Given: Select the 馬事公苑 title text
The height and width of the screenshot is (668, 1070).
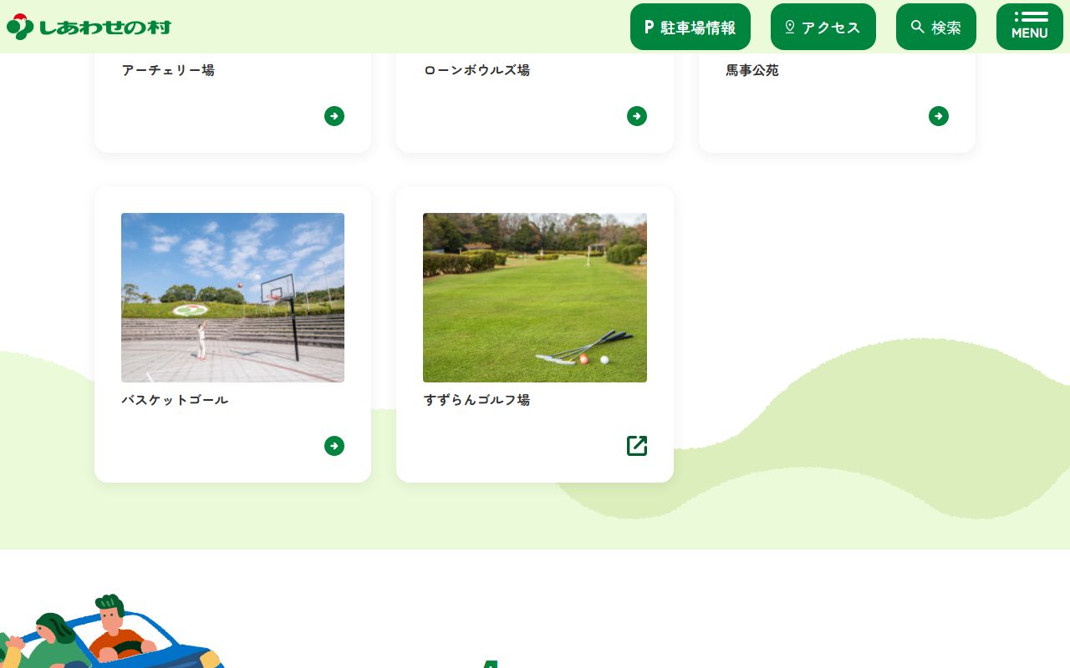Looking at the screenshot, I should coord(752,70).
